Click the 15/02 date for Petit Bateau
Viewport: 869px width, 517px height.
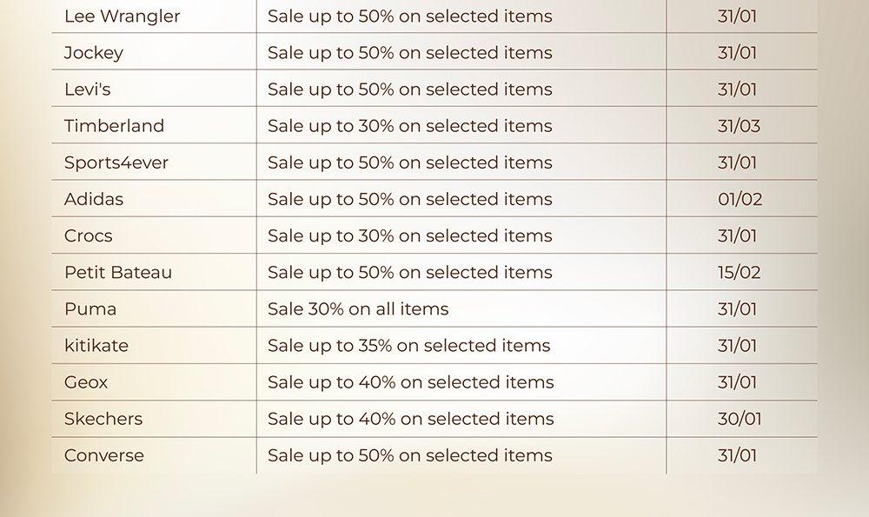(739, 272)
